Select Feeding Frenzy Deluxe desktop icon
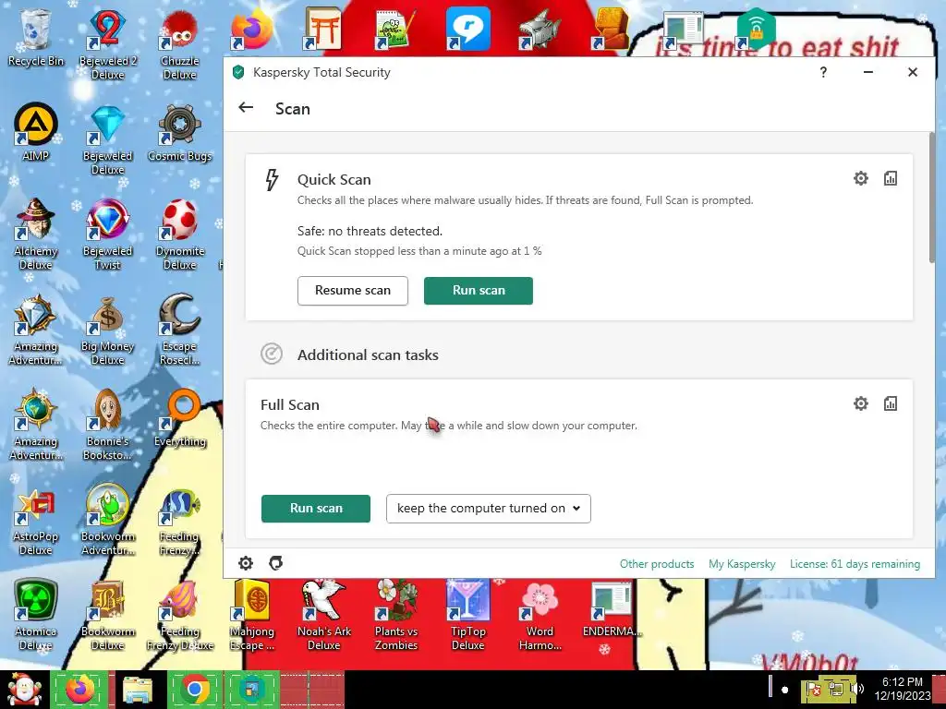 click(180, 614)
